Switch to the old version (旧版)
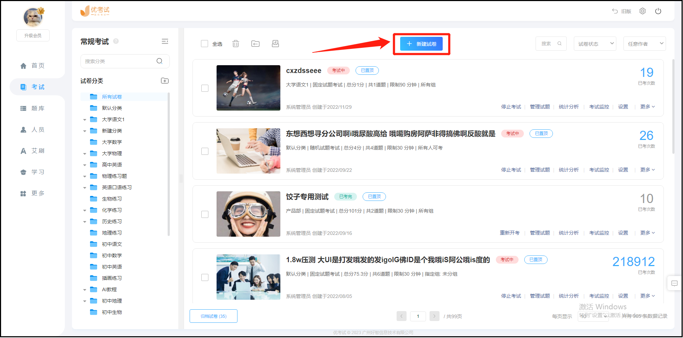Screen dimensions: 683x338 pos(622,11)
